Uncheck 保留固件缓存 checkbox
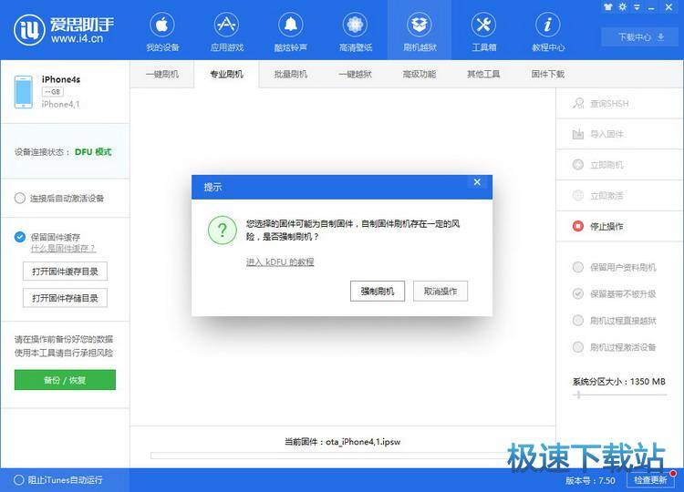The image size is (684, 492). 20,237
